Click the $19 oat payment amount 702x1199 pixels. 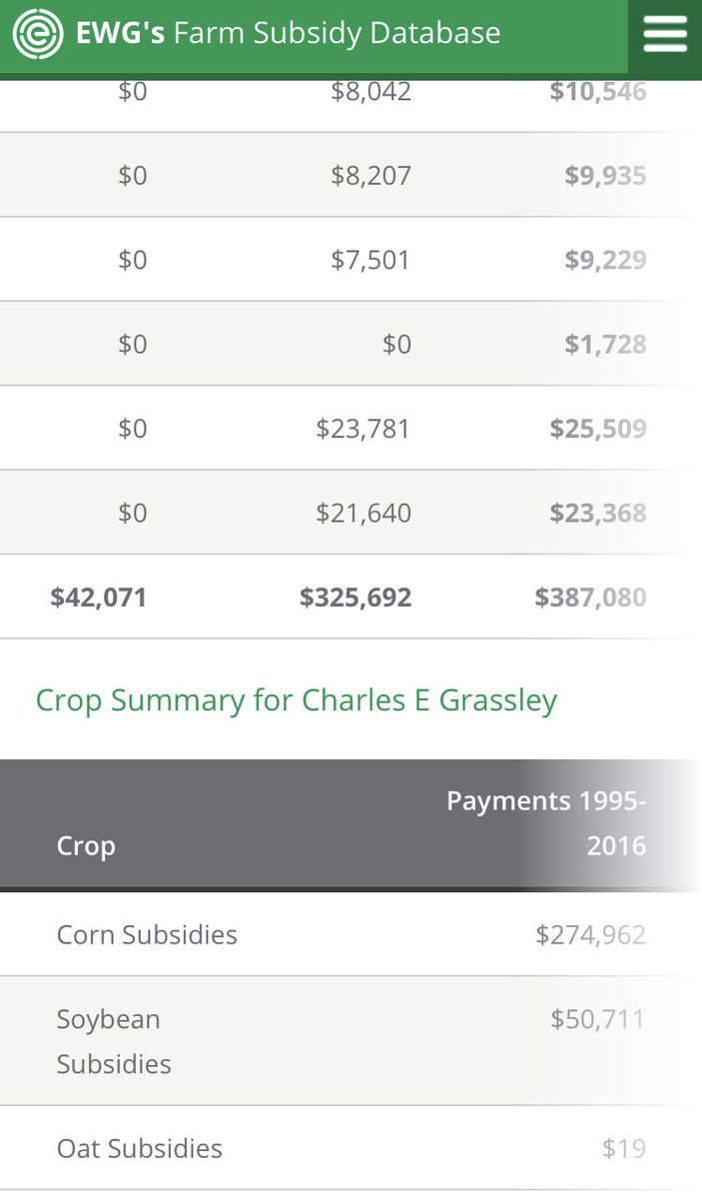[x=624, y=1149]
